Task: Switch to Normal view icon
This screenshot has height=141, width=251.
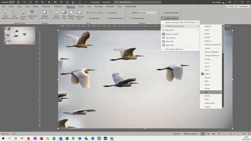Action: [203, 134]
